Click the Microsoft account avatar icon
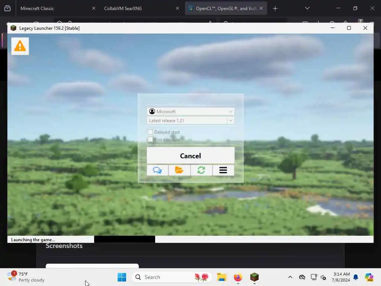 (152, 111)
